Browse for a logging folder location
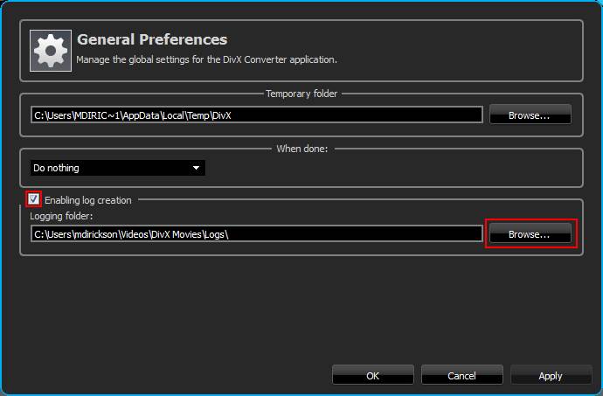Screen dimensions: 603x396 (x=530, y=234)
